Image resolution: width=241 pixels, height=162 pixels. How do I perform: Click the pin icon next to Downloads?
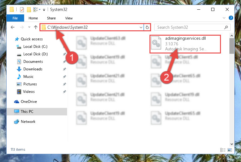click(x=64, y=69)
